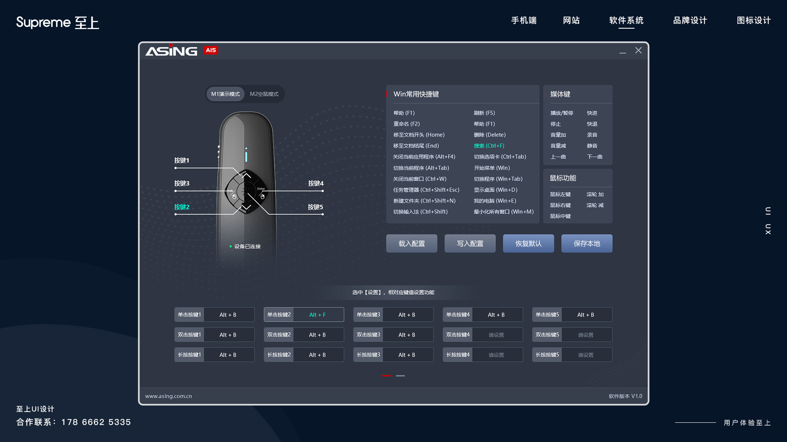
Task: Open 软件系统 in top navigation
Action: 626,20
